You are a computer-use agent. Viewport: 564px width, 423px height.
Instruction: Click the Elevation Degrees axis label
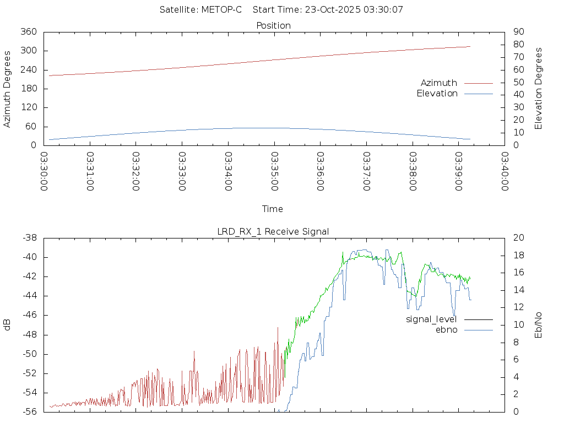tap(539, 89)
